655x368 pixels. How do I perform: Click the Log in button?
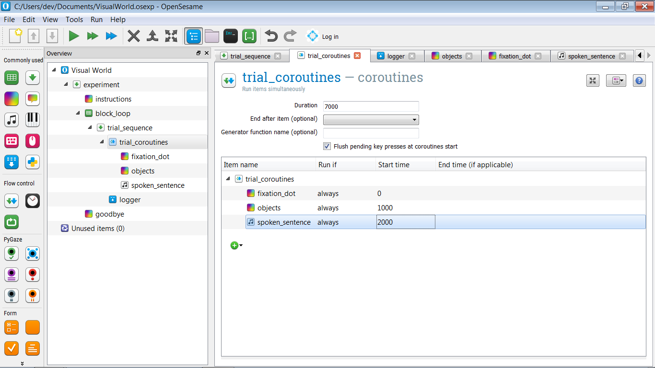pos(322,36)
